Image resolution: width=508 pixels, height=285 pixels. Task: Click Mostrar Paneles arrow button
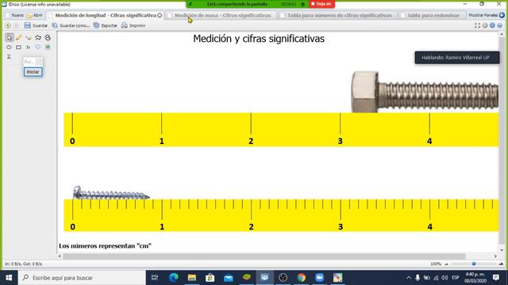[x=502, y=15]
